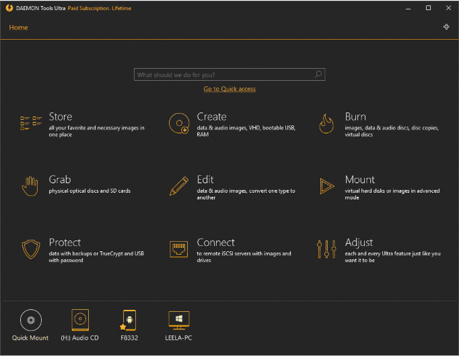
Task: Click the Create disc-plus icon
Action: [179, 123]
